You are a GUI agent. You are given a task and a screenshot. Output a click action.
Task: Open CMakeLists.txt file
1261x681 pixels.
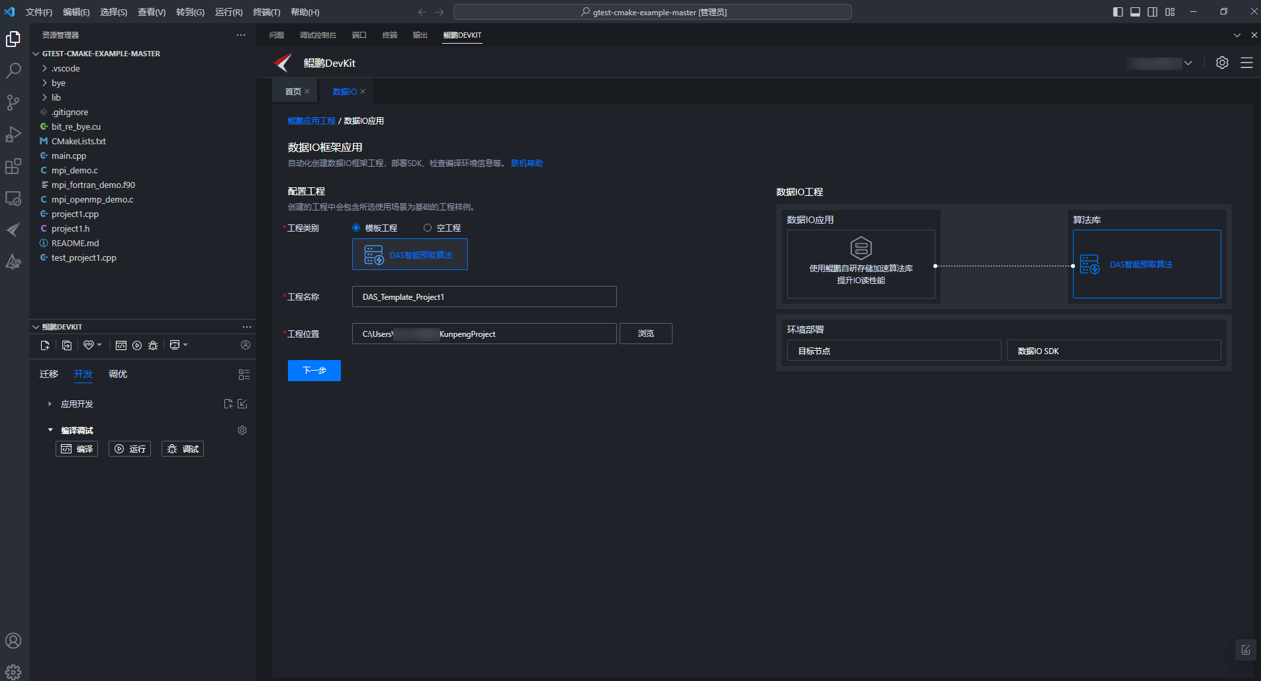(79, 141)
